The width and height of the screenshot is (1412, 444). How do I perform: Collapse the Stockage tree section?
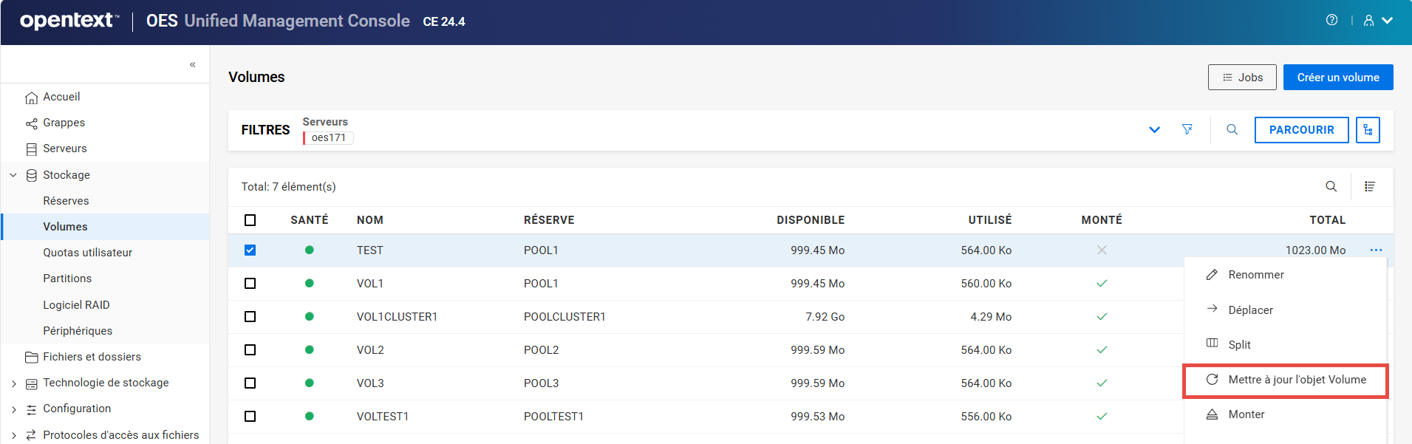click(x=13, y=175)
